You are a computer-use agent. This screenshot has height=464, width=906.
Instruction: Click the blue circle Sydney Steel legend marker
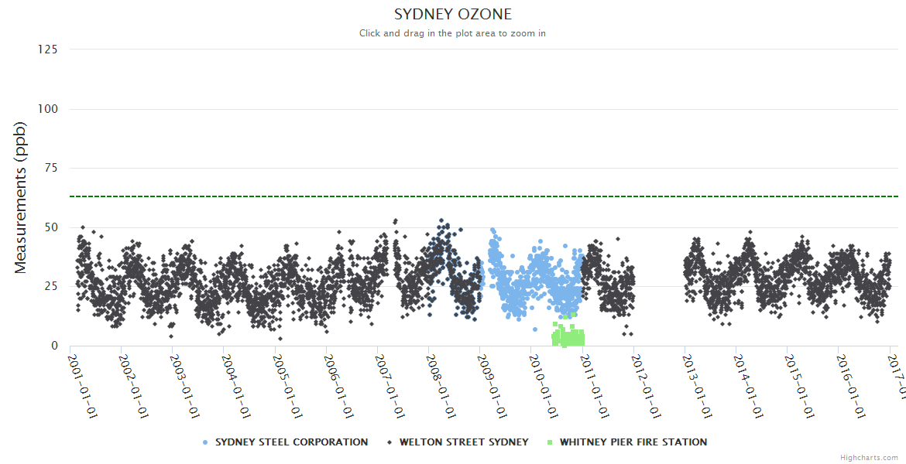205,442
